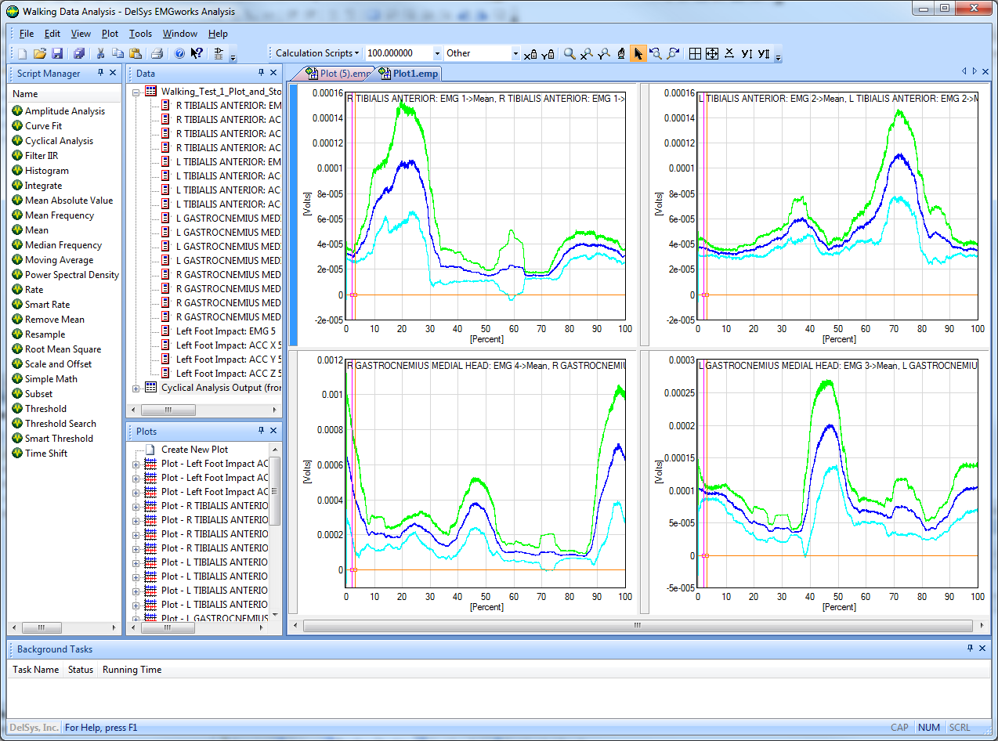Toggle pin on Background Tasks panel
Viewport: 998px width, 741px height.
pyautogui.click(x=970, y=649)
